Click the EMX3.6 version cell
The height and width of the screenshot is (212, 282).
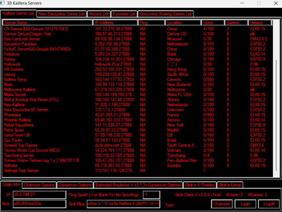[x=258, y=145]
